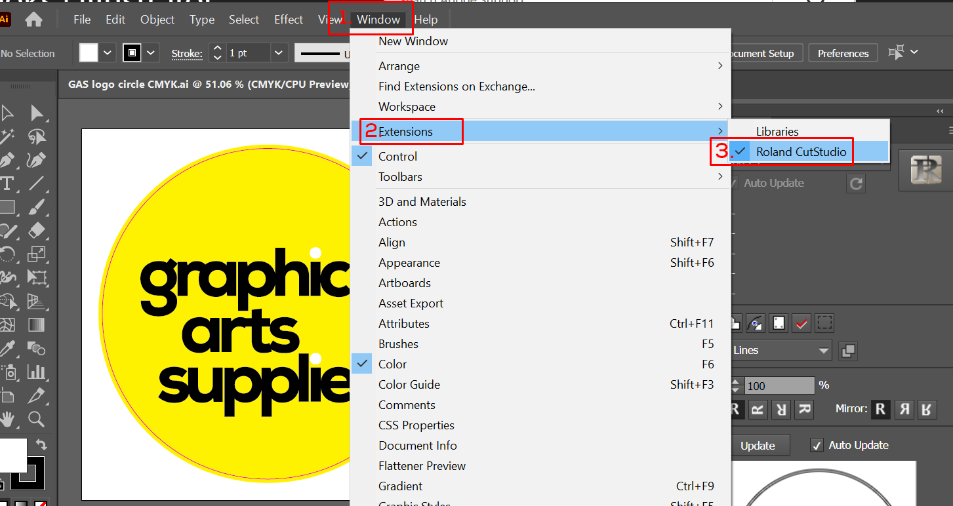Click the Column Graph tool
Image resolution: width=953 pixels, height=506 pixels.
(37, 371)
